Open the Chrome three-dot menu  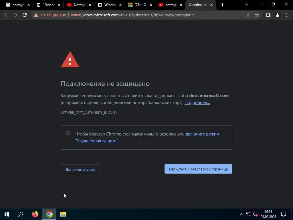tap(287, 15)
